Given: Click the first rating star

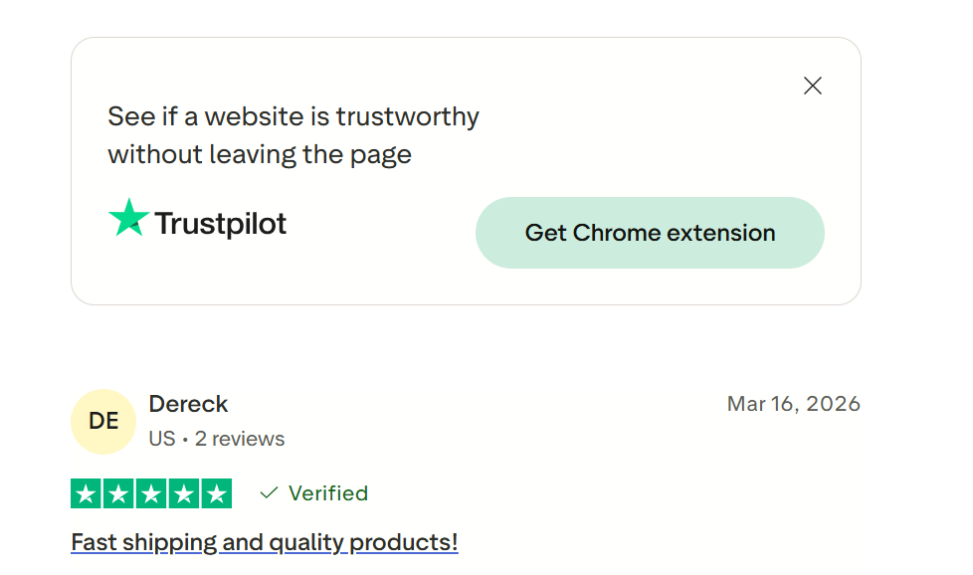Looking at the screenshot, I should [x=87, y=493].
